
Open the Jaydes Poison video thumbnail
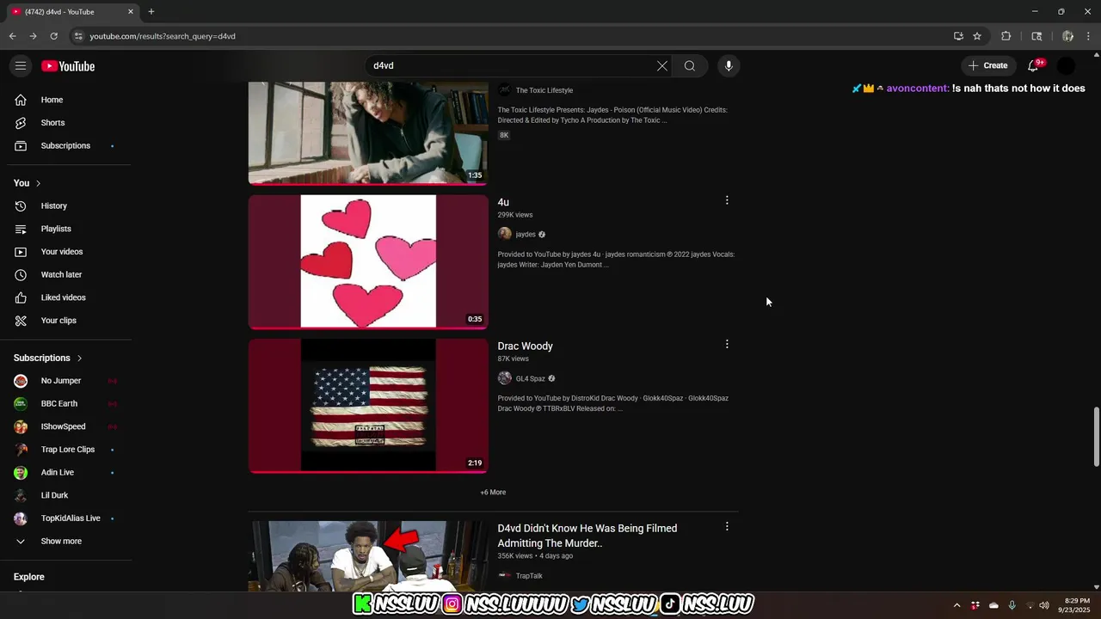pos(368,132)
